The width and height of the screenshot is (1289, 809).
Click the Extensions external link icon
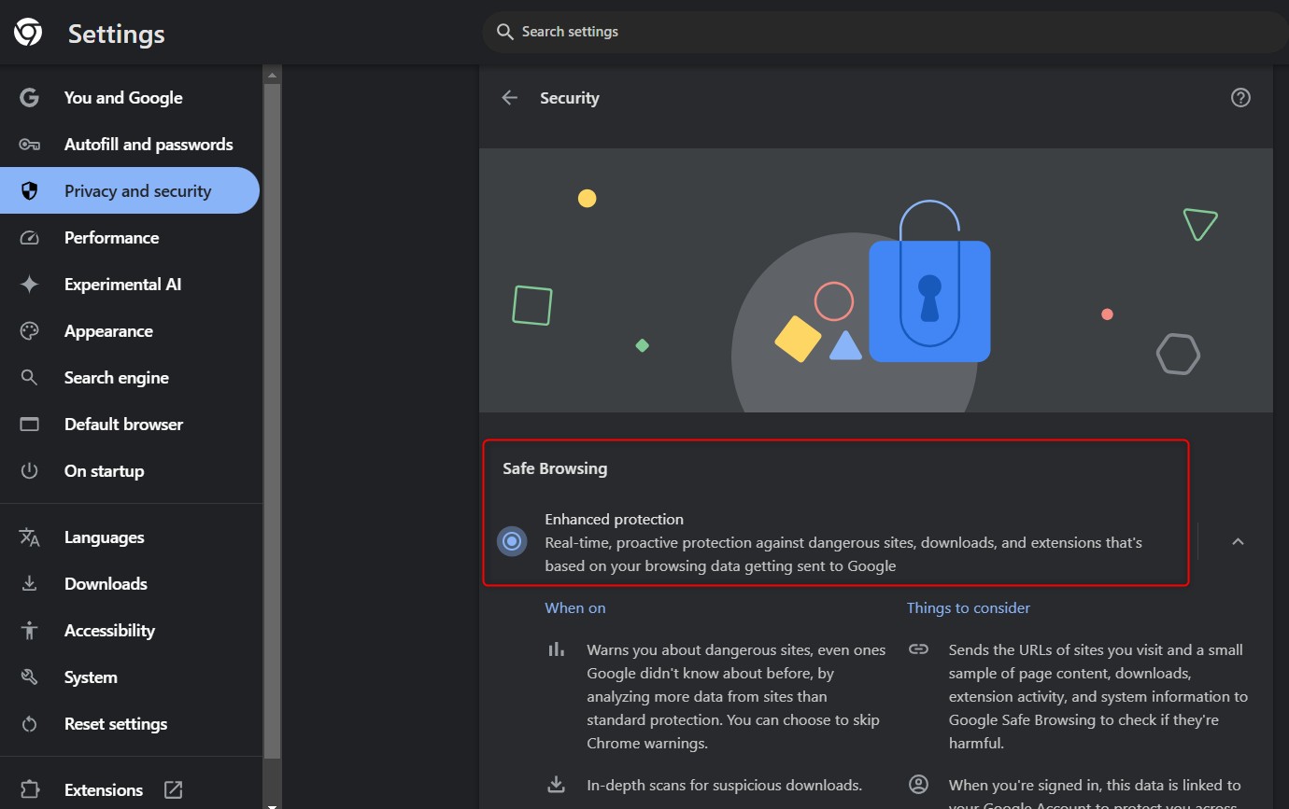coord(174,789)
